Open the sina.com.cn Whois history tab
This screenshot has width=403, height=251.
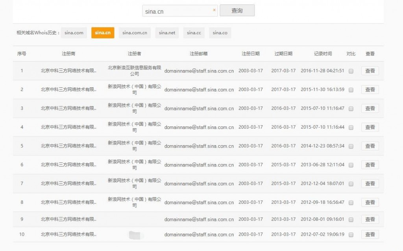[x=135, y=33]
